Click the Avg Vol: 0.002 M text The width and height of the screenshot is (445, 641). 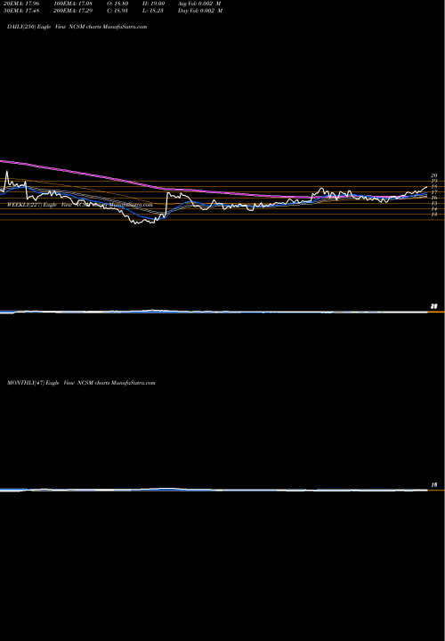pos(200,4)
